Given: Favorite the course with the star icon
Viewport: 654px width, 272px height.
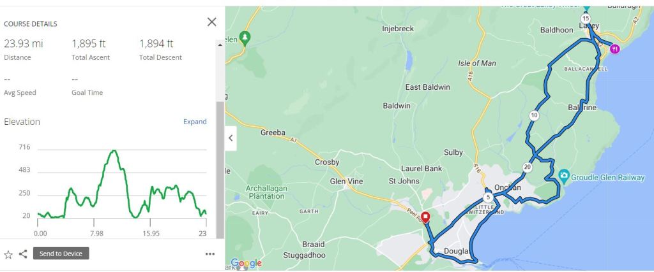Looking at the screenshot, I should (x=8, y=254).
